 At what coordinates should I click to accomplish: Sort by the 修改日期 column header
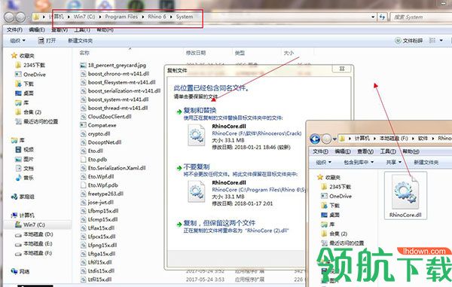(196, 53)
